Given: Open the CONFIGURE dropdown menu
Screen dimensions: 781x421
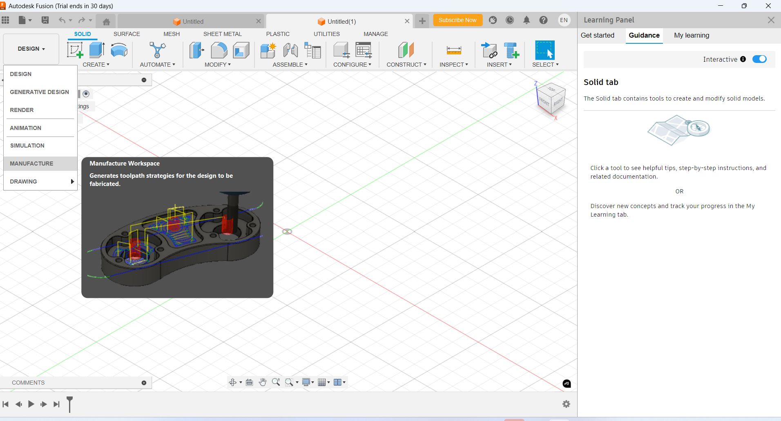Looking at the screenshot, I should click(x=352, y=65).
